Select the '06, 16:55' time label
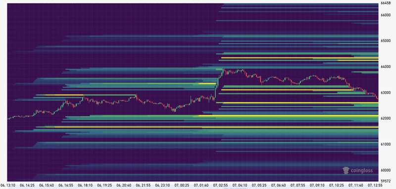This screenshot has height=189, width=396. pyautogui.click(x=66, y=186)
